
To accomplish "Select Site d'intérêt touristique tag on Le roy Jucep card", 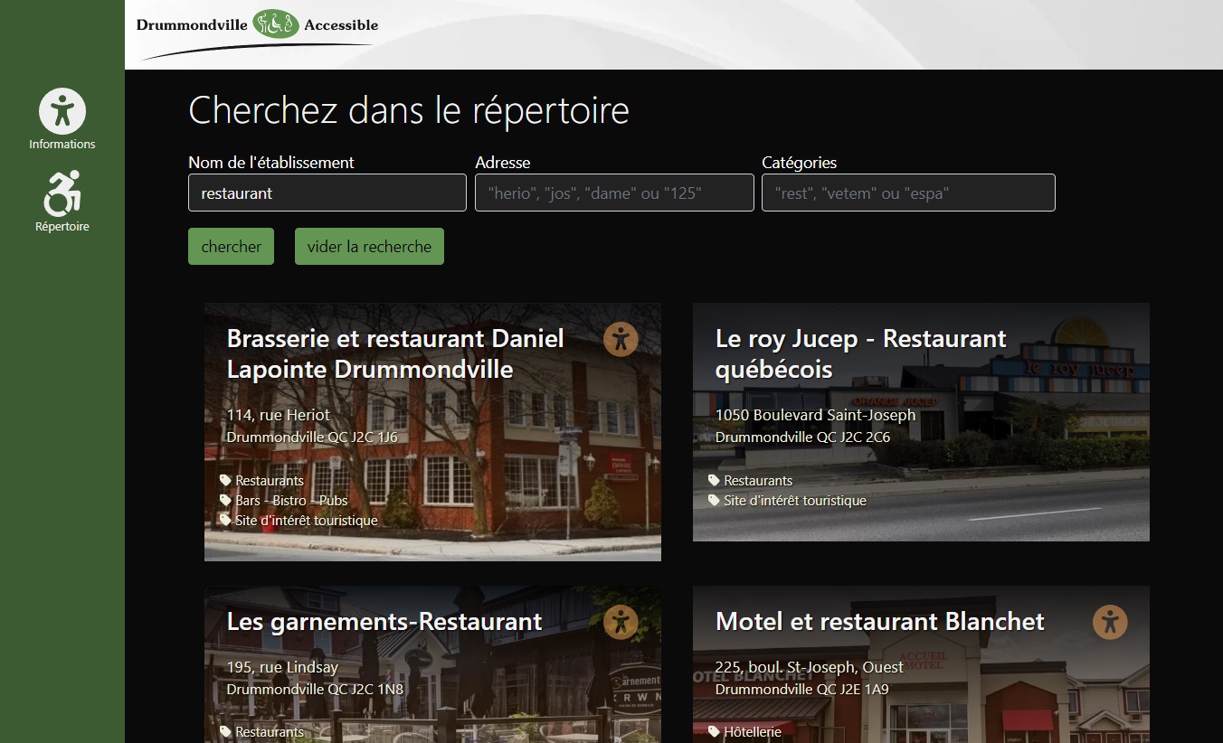I will coord(795,500).
